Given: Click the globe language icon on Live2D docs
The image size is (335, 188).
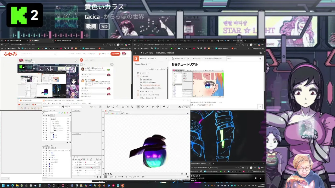Looking at the screenshot, I should pos(261,53).
